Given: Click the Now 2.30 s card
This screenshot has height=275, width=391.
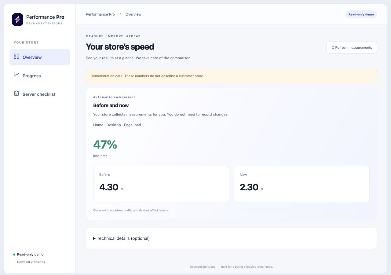Looking at the screenshot, I should (301, 184).
